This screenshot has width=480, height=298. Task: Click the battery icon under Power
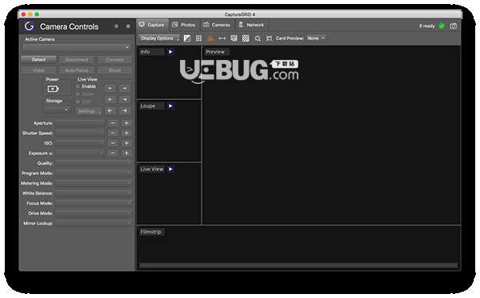[53, 89]
